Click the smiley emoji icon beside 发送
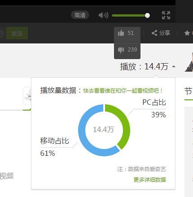The image size is (193, 197). click(x=1, y=33)
